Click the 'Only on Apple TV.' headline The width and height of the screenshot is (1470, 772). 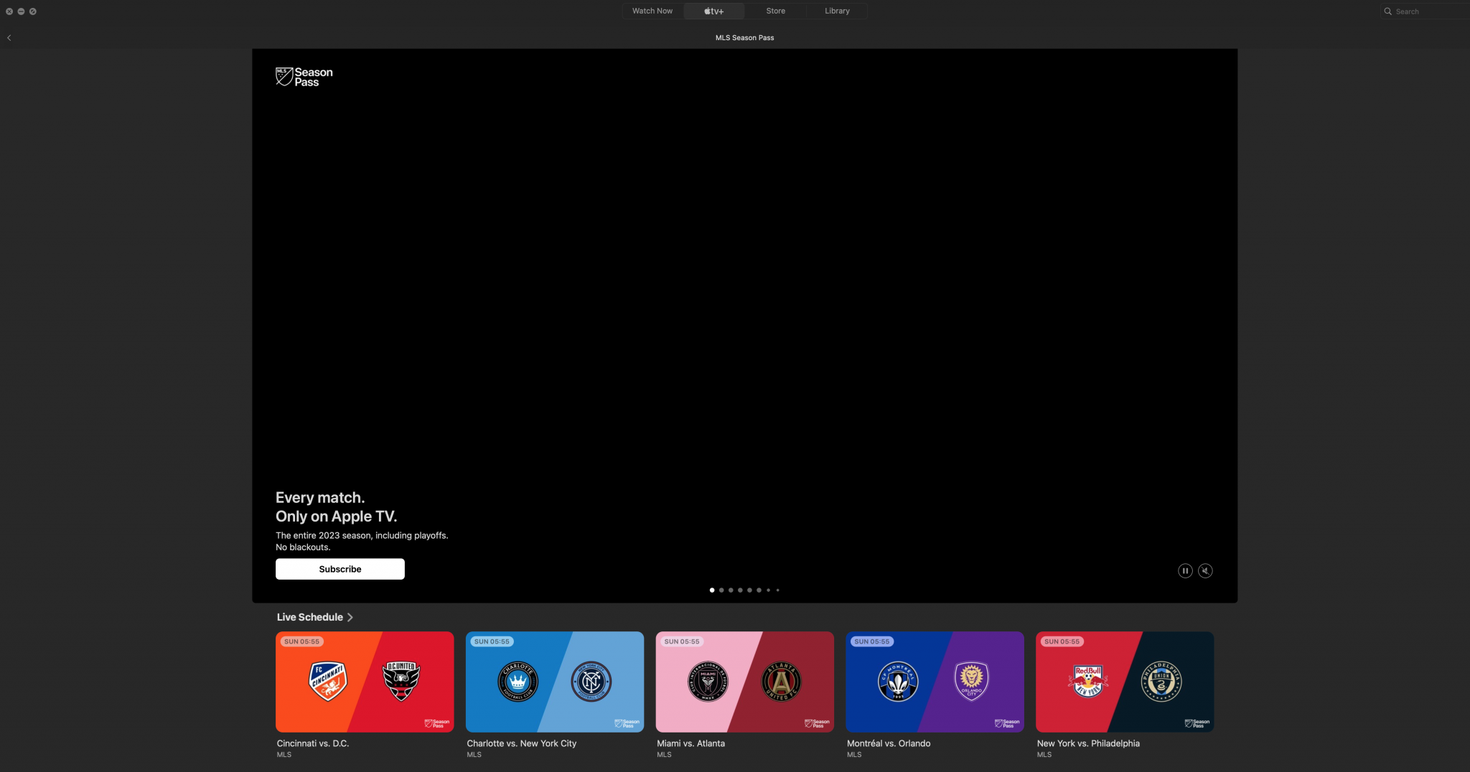pos(336,517)
